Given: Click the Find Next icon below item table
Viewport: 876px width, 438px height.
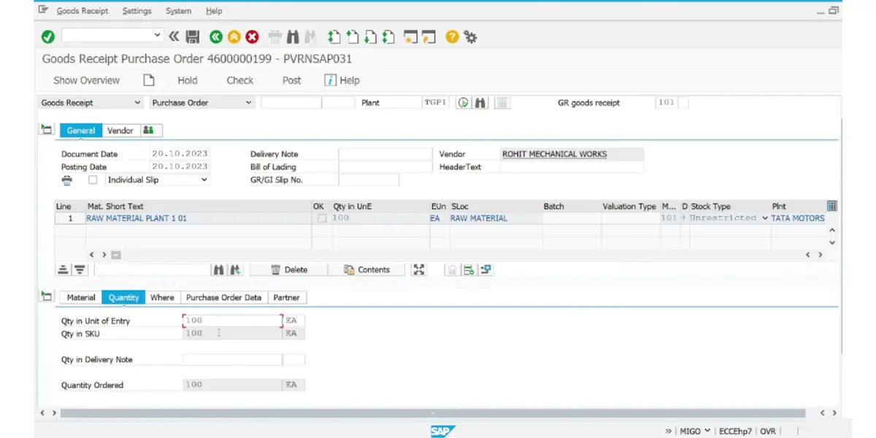Looking at the screenshot, I should tap(235, 269).
